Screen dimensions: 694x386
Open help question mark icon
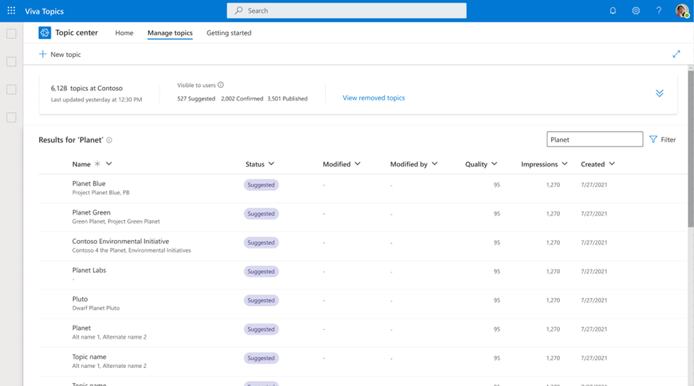659,10
